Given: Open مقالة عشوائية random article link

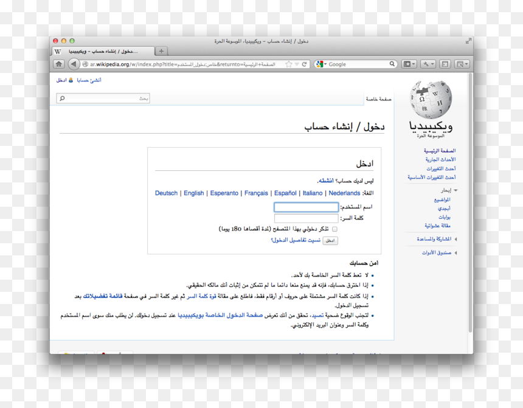Looking at the screenshot, I should pos(437,226).
